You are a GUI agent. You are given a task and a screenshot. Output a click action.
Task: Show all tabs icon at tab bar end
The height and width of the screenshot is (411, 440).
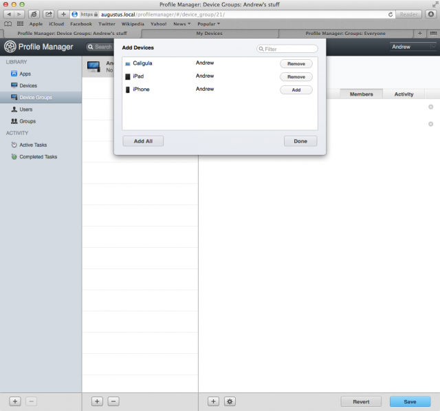click(433, 34)
